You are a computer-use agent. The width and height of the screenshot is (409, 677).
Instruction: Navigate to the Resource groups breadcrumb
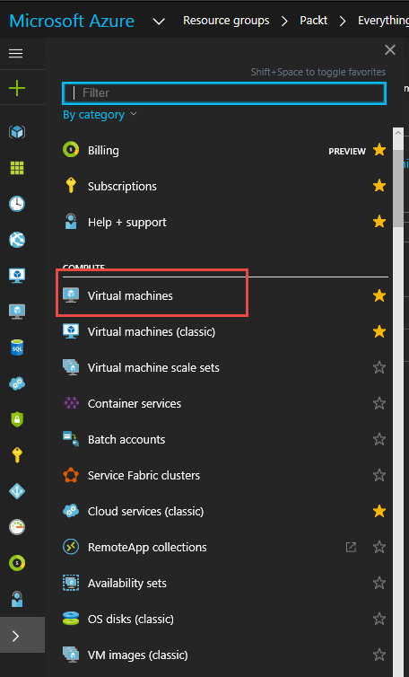pos(226,21)
